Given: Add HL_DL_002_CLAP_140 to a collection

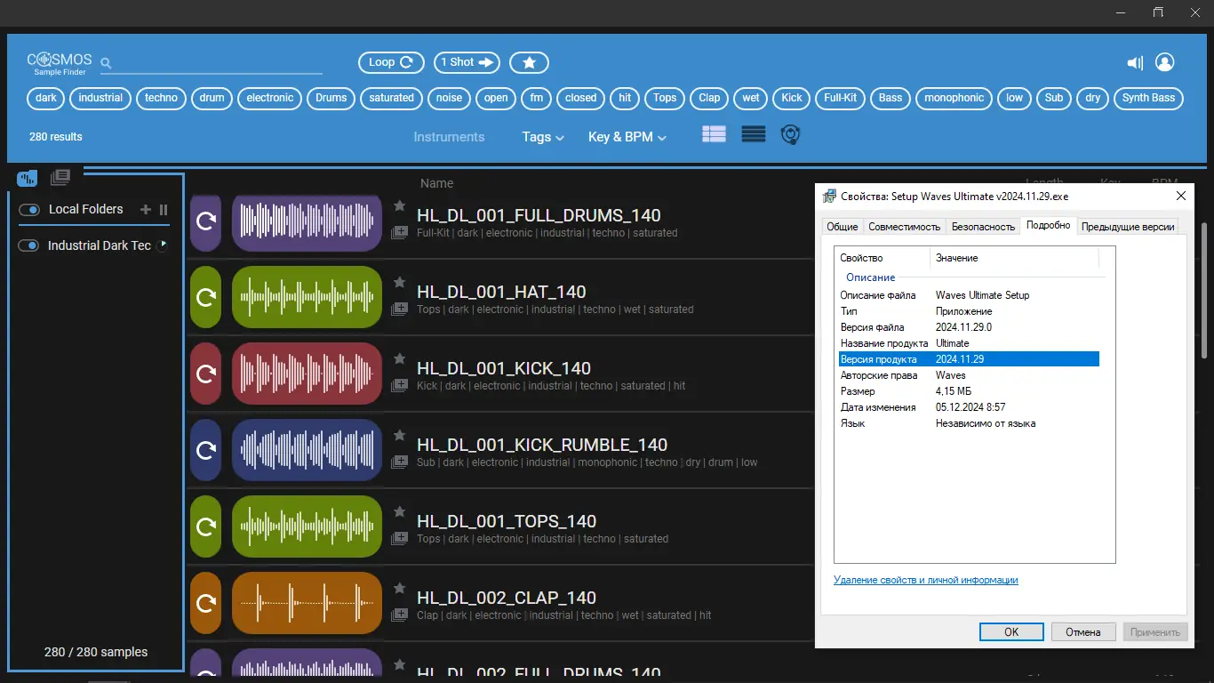Looking at the screenshot, I should tap(400, 615).
